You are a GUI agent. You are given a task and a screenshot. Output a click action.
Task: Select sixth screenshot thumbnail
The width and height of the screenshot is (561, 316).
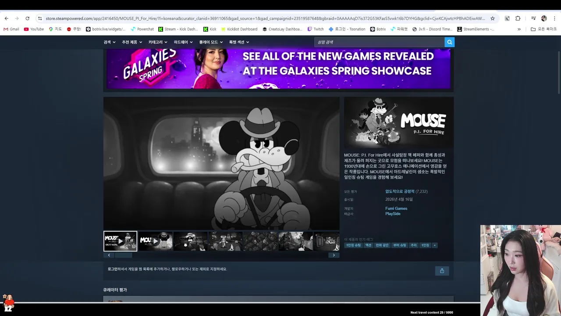click(x=296, y=241)
